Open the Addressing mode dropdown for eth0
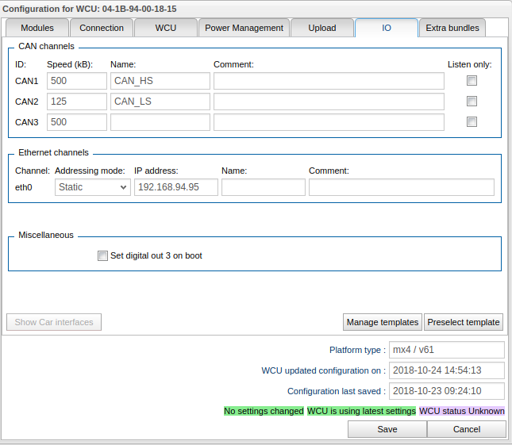Image resolution: width=512 pixels, height=445 pixels. click(92, 187)
